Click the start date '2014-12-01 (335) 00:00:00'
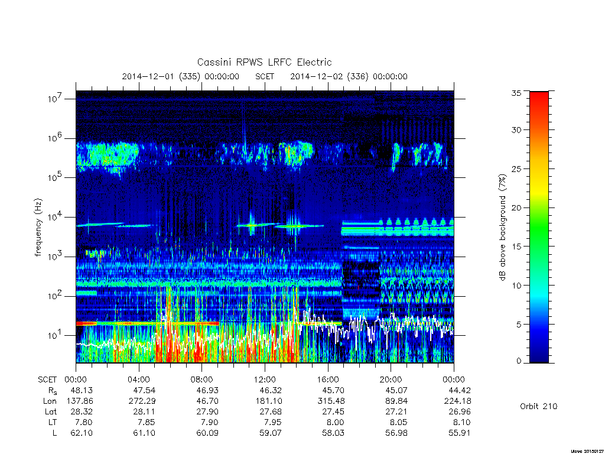The height and width of the screenshot is (454, 605). [181, 76]
